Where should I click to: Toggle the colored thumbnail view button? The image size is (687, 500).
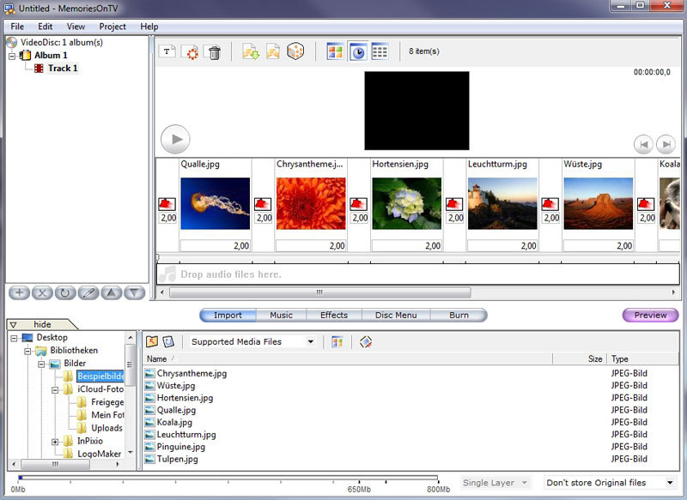pyautogui.click(x=335, y=52)
